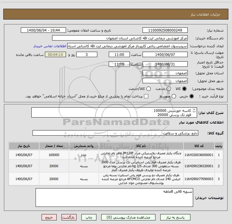
Task: Click the شرح کلی نیاز text area
Action: point(114,112)
